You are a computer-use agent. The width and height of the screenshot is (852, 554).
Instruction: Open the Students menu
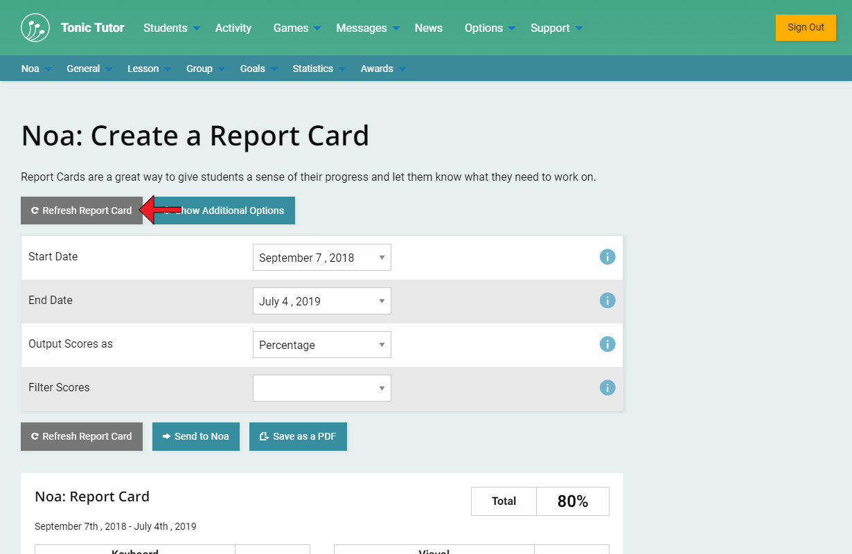coord(171,28)
